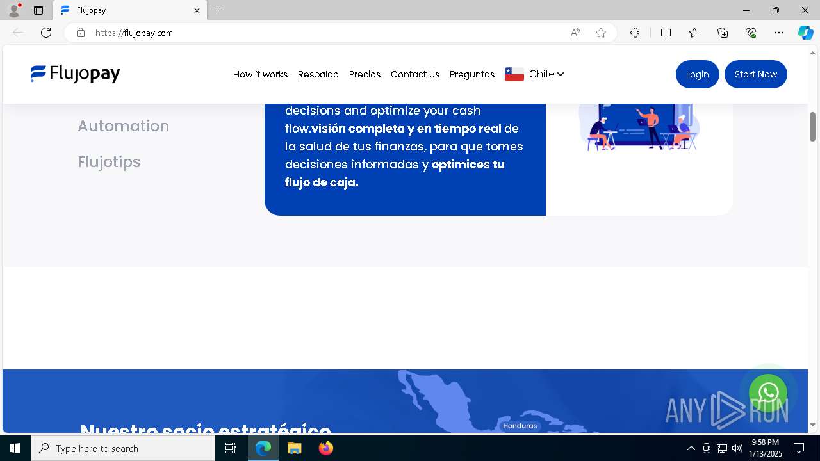Open the notification center icon
Viewport: 820px width, 461px height.
799,448
